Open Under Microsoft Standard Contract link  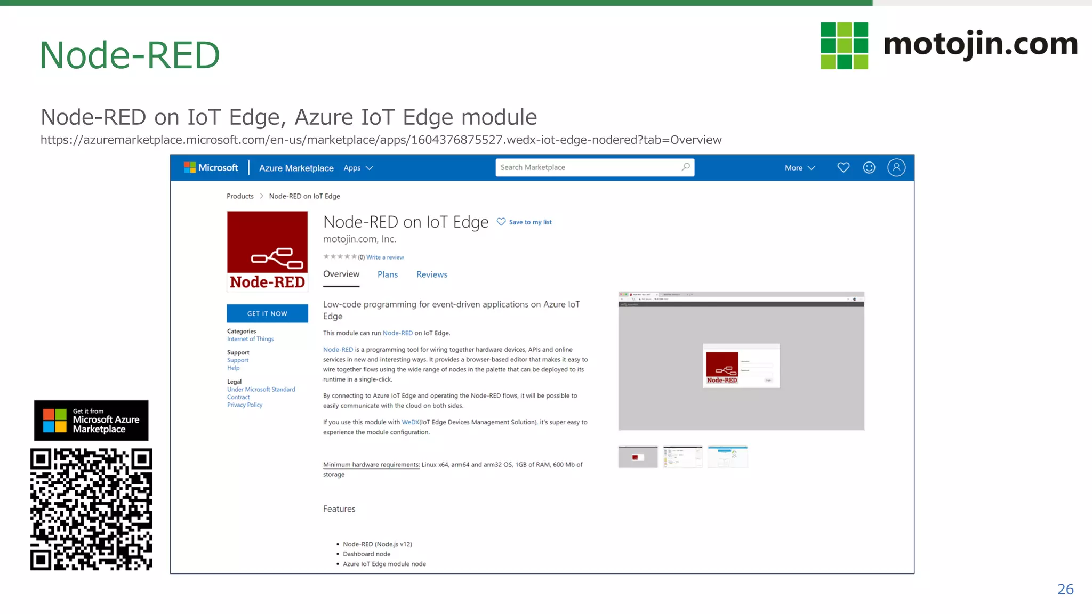point(261,393)
